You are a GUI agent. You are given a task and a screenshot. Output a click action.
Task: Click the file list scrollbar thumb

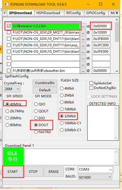117,32
